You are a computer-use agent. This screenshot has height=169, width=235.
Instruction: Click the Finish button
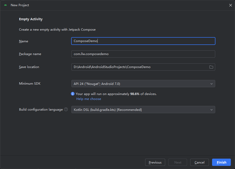click(x=221, y=162)
